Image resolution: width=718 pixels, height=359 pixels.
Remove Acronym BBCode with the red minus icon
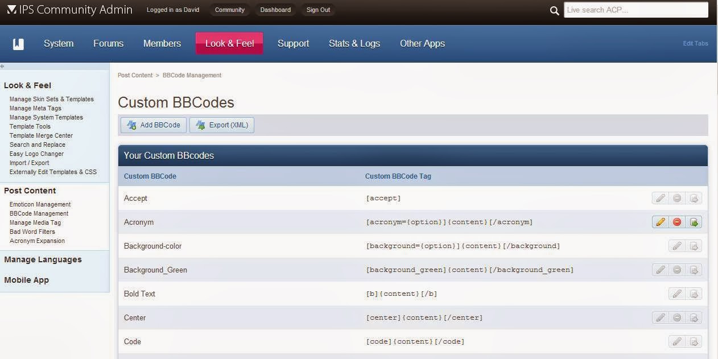(677, 222)
